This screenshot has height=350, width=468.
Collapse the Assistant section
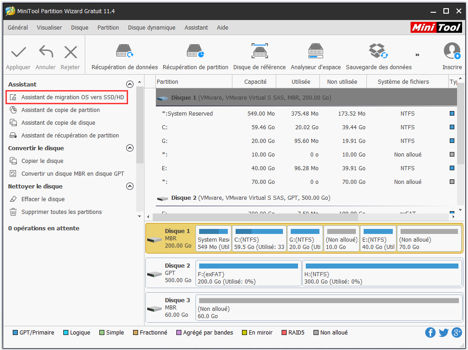(x=130, y=84)
